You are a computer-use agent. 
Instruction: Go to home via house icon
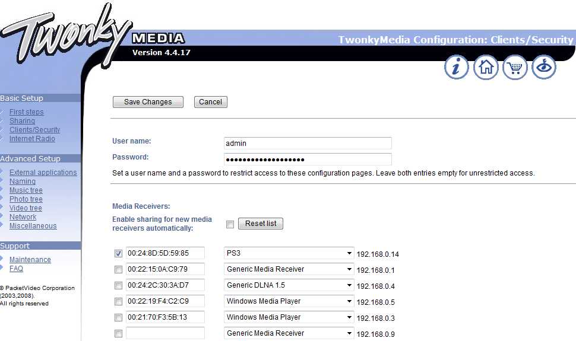coord(486,67)
